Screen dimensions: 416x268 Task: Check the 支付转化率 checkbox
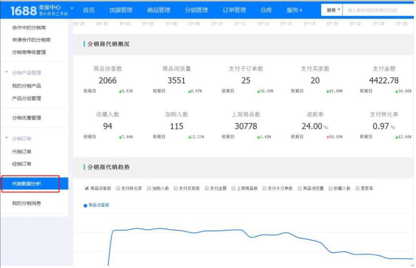(118, 188)
